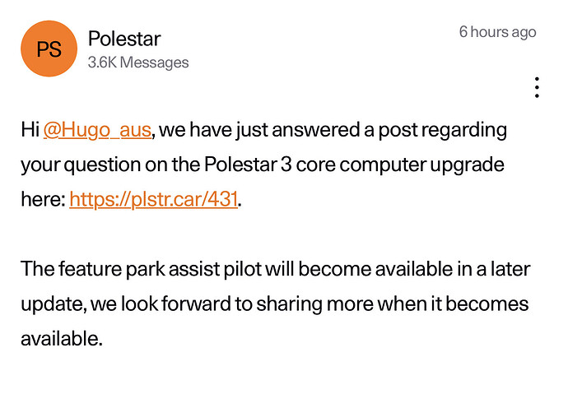Viewport: 568px width, 394px height.
Task: Click the word "Hi" starting the message
Action: click(x=30, y=130)
